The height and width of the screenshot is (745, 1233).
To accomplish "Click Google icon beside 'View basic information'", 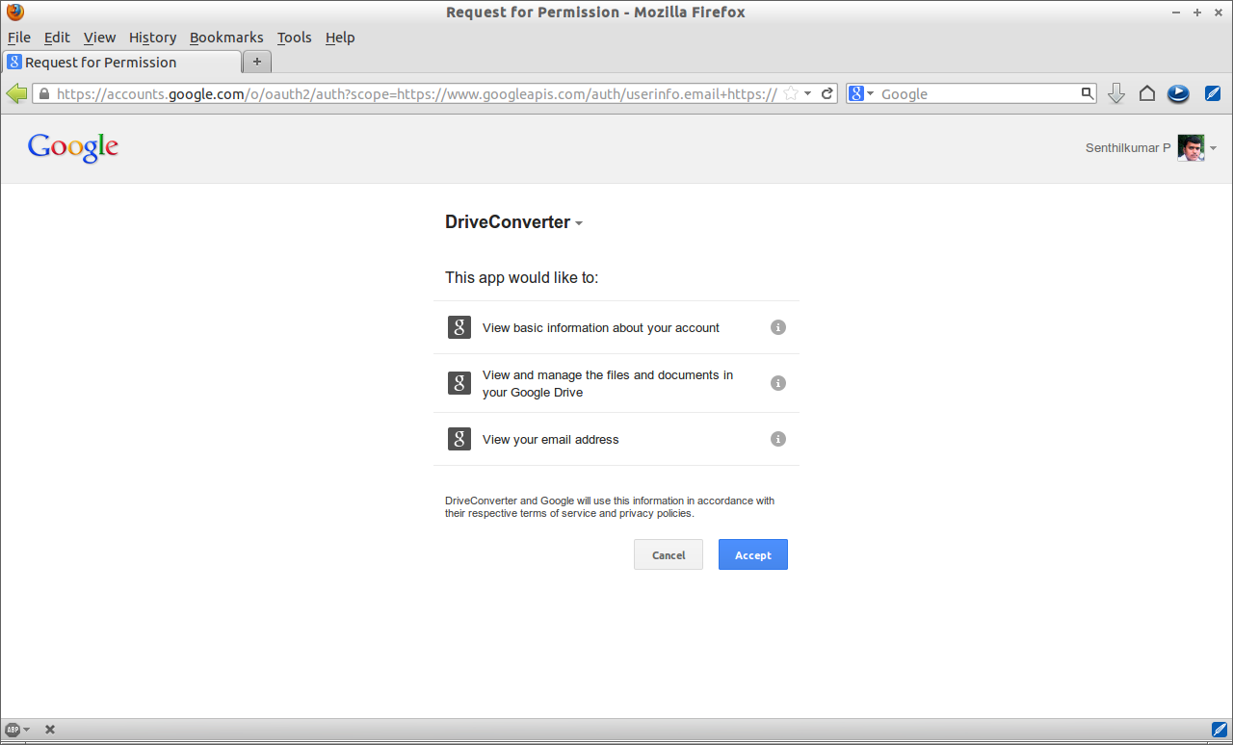I will pos(459,327).
